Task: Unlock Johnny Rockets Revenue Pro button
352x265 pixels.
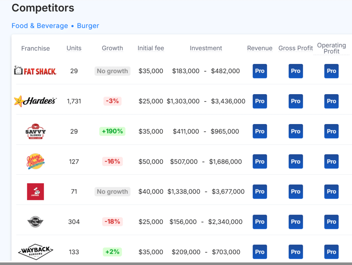Action: (260, 161)
